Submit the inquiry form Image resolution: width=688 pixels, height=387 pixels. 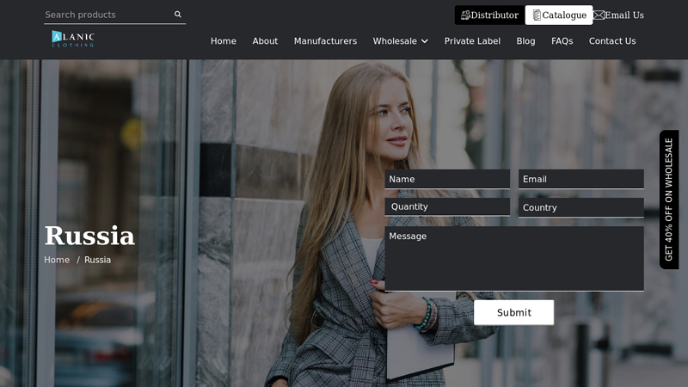coord(513,312)
